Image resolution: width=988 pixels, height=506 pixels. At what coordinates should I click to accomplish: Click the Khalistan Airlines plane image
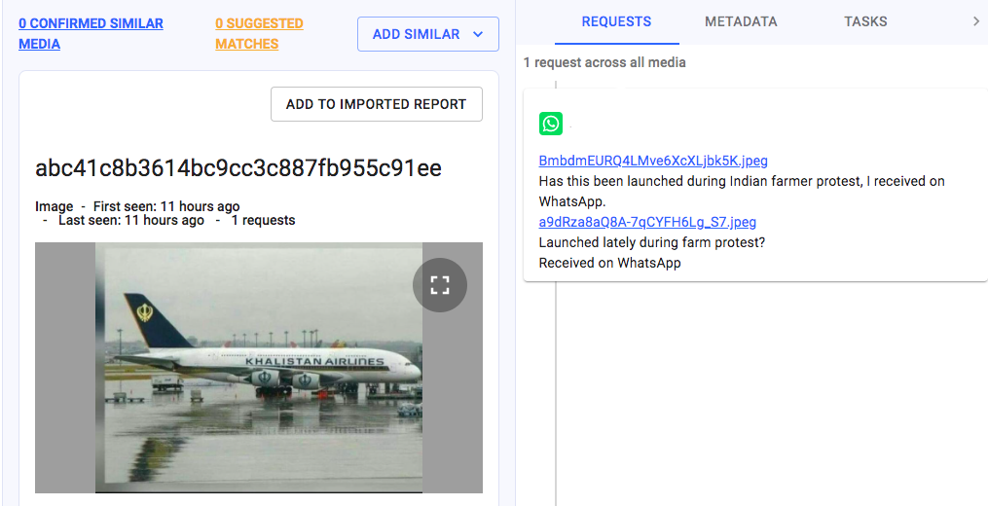click(258, 368)
